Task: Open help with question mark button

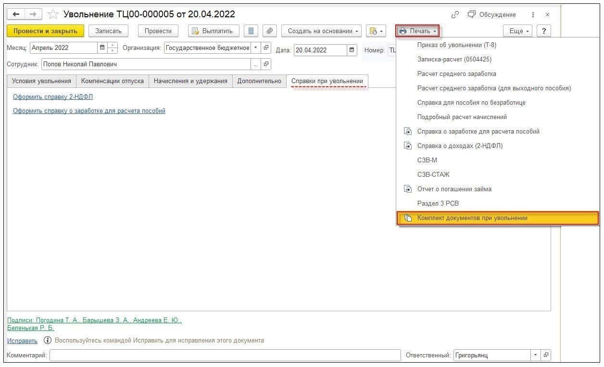Action: click(544, 31)
